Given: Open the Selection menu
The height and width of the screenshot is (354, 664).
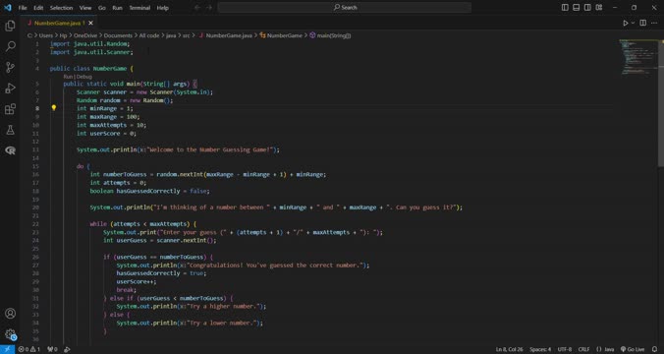Looking at the screenshot, I should (62, 8).
